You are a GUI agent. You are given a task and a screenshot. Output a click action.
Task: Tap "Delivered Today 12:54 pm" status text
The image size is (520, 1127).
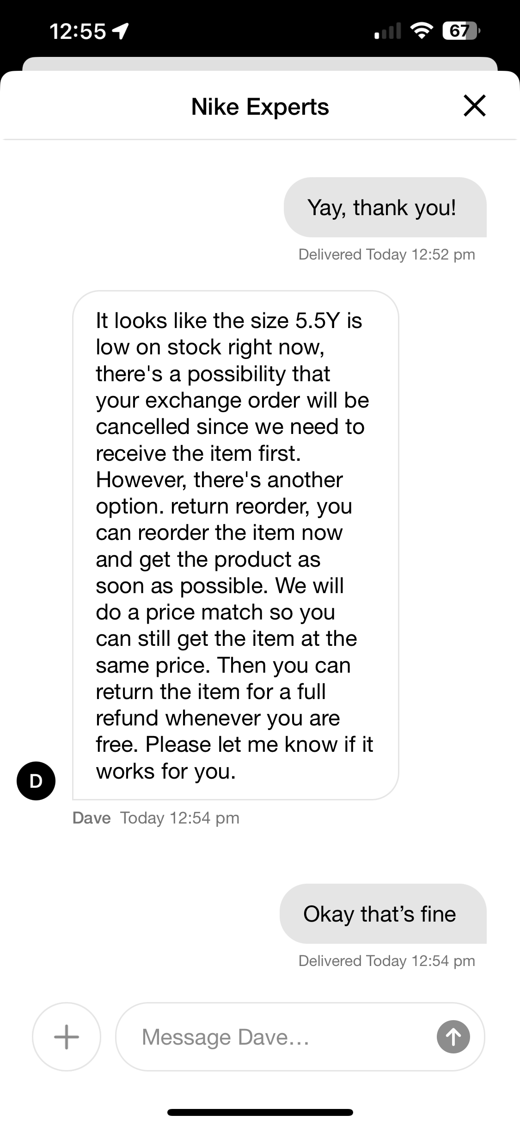[386, 961]
